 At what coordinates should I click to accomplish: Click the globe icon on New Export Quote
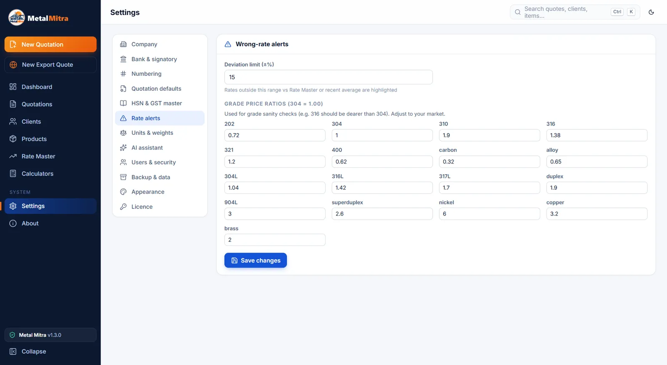13,65
